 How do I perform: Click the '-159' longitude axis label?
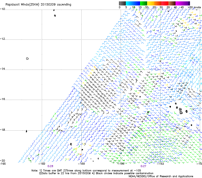coord(81,164)
